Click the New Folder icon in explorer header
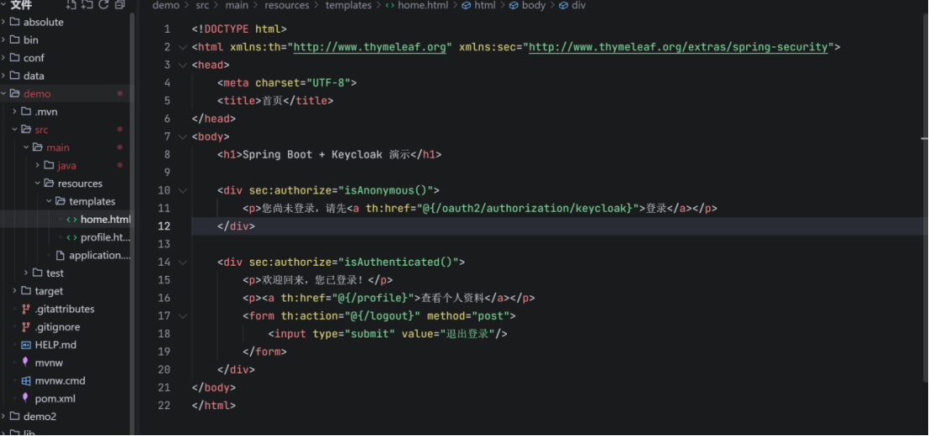Image resolution: width=929 pixels, height=436 pixels. click(87, 5)
